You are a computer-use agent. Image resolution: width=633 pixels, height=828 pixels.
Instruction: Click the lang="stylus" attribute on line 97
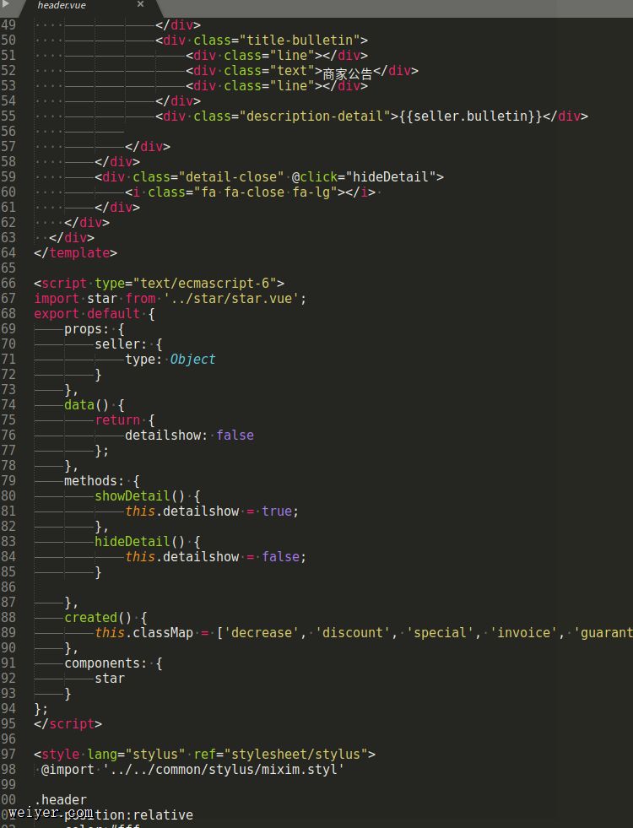tap(136, 754)
